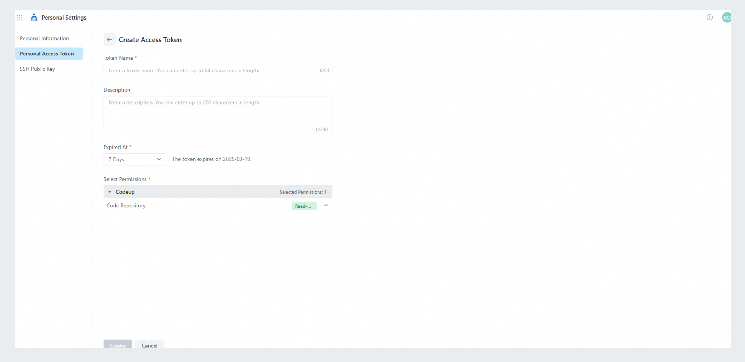
Task: Open the user avatar menu
Action: pos(726,18)
